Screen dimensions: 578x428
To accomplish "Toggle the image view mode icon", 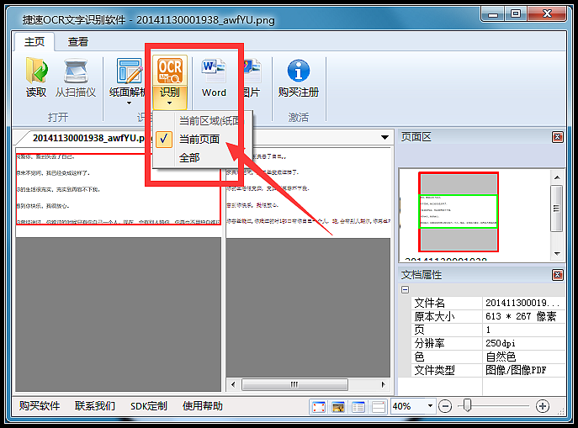I will pyautogui.click(x=338, y=407).
